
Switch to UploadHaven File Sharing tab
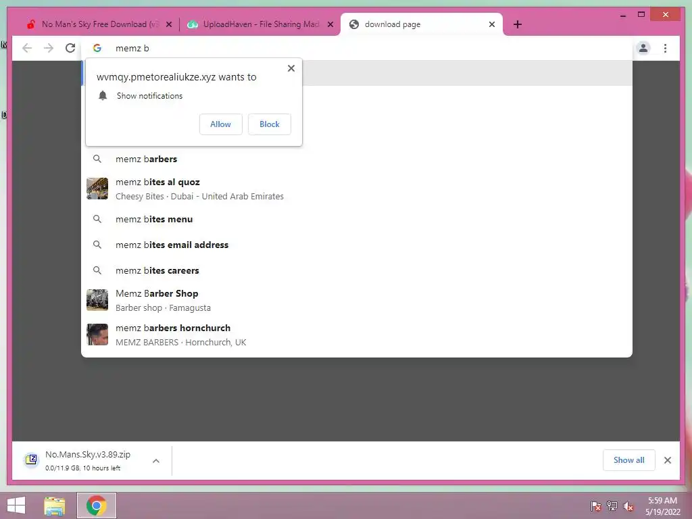click(x=260, y=24)
